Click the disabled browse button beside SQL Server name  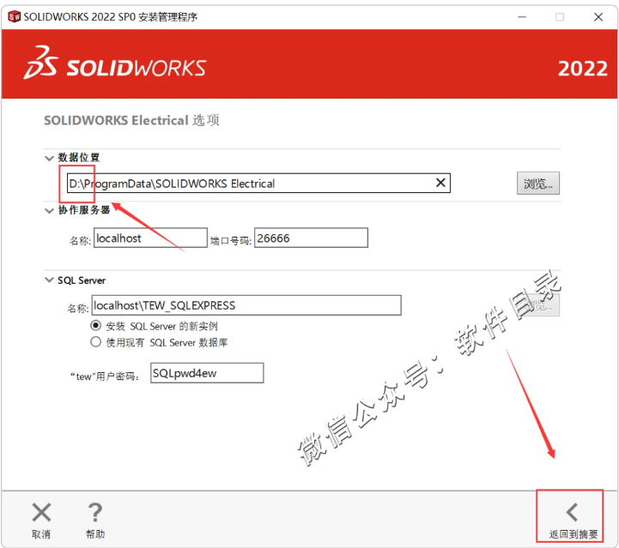[x=539, y=305]
